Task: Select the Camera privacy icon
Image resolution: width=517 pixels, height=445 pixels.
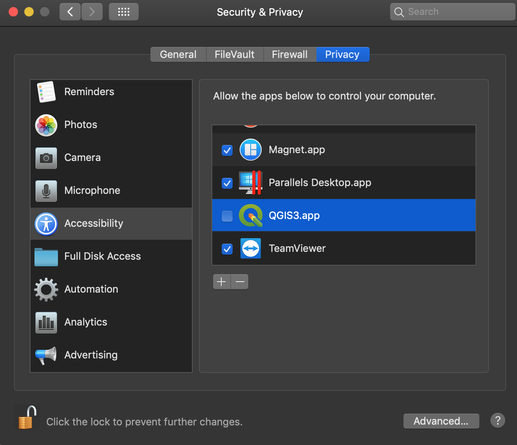Action: coord(46,158)
